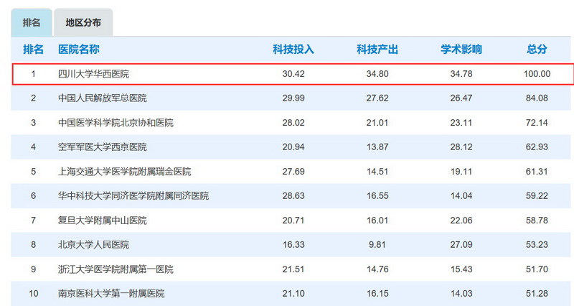
Task: Click 科技投入 value 30.42
Action: click(293, 74)
